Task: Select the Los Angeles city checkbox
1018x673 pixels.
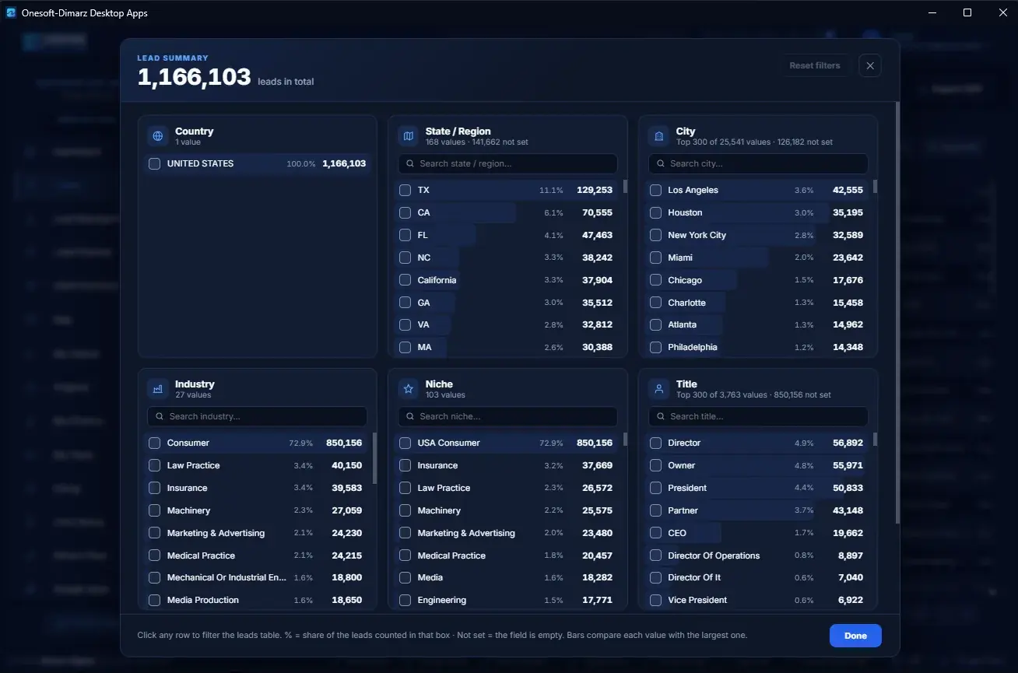Action: [x=655, y=190]
